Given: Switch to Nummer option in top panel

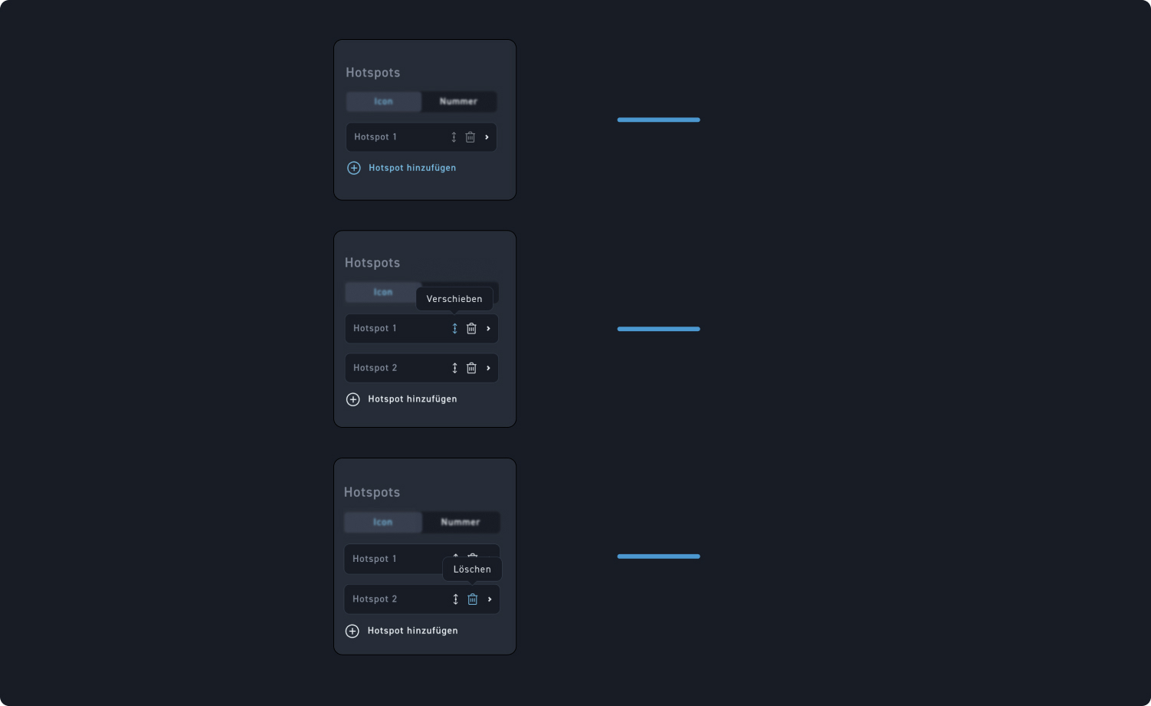Looking at the screenshot, I should click(458, 101).
